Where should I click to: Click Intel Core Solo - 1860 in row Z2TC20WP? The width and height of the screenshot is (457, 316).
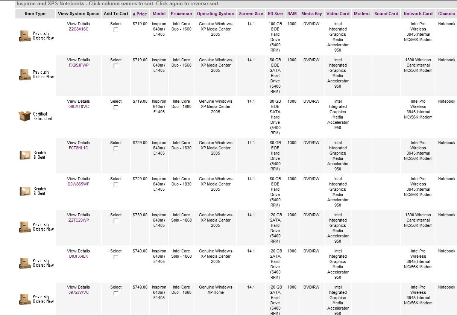[x=182, y=217]
